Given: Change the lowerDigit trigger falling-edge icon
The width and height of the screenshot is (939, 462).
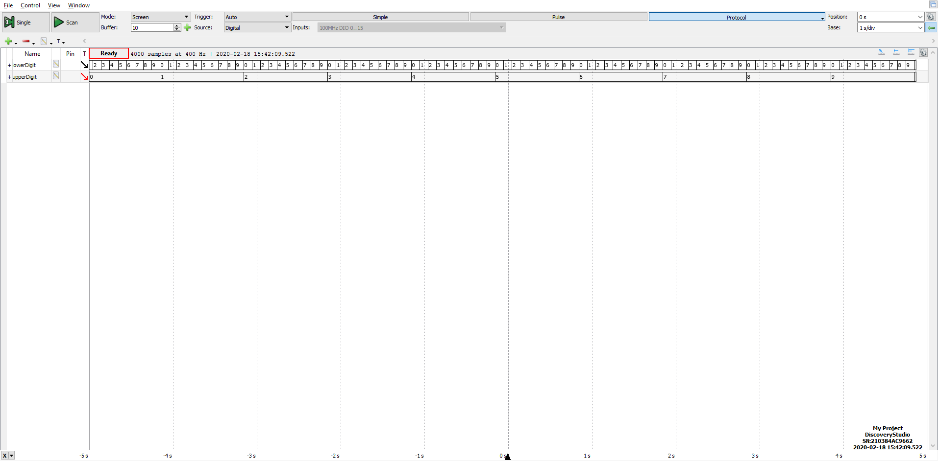Looking at the screenshot, I should pos(84,65).
